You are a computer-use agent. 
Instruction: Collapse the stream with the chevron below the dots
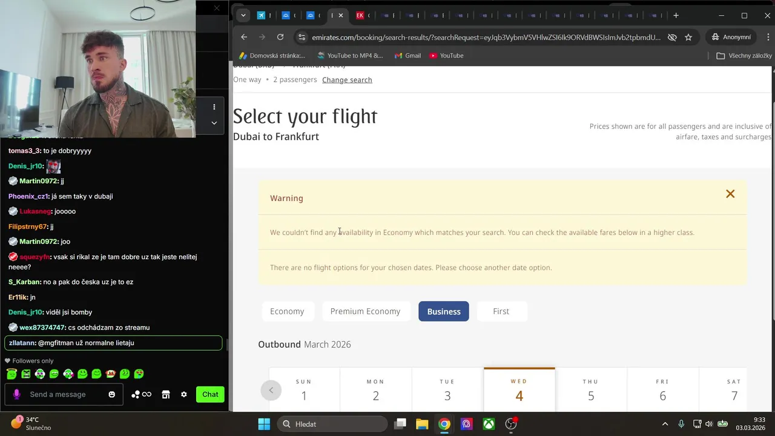click(x=214, y=122)
